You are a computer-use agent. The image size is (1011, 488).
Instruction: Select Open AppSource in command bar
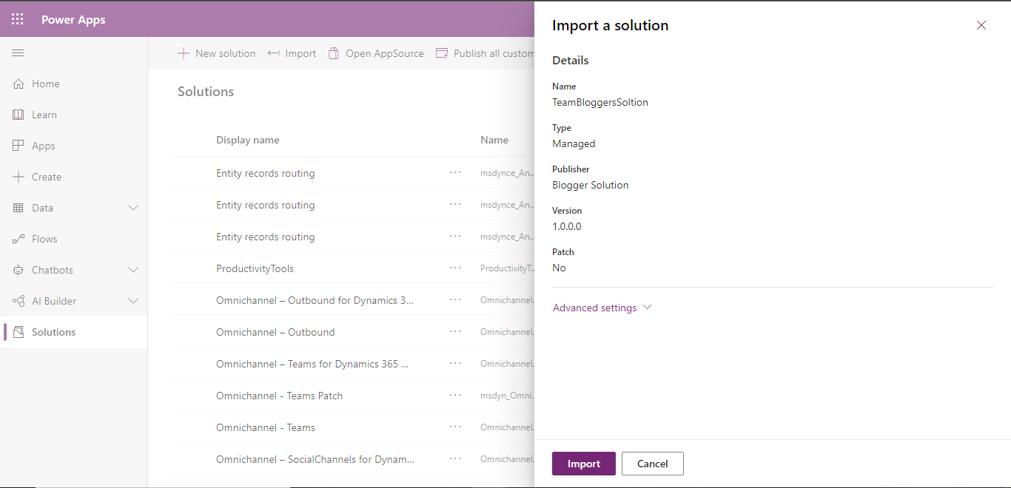coord(375,53)
